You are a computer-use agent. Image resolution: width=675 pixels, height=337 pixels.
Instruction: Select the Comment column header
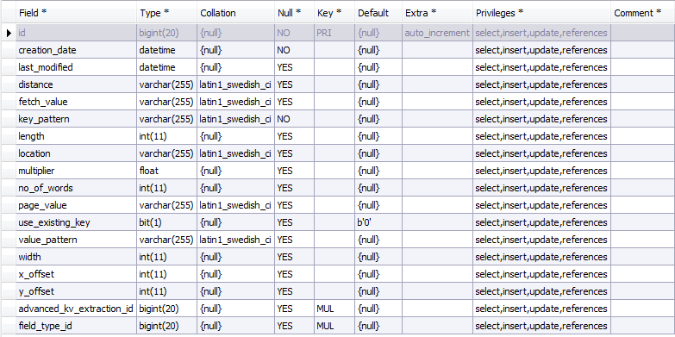[x=643, y=13]
